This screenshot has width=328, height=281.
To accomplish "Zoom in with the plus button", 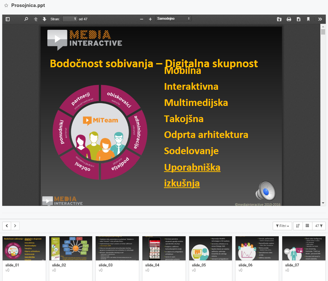I will tap(150, 19).
